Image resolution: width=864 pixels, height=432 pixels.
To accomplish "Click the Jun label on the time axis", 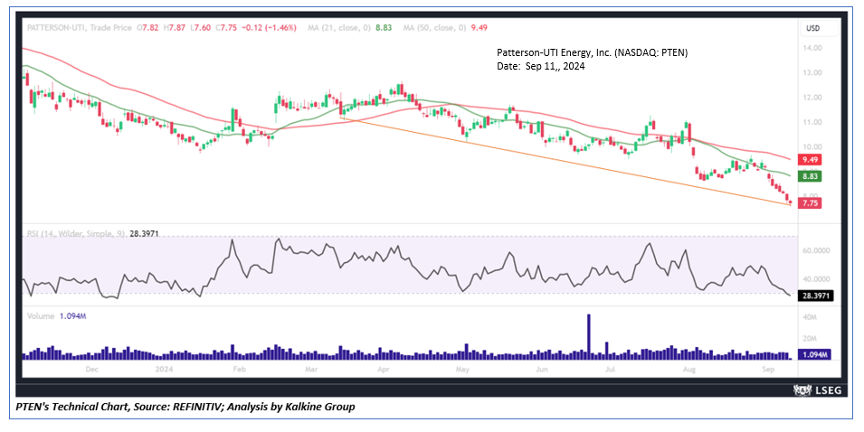I will pyautogui.click(x=542, y=370).
